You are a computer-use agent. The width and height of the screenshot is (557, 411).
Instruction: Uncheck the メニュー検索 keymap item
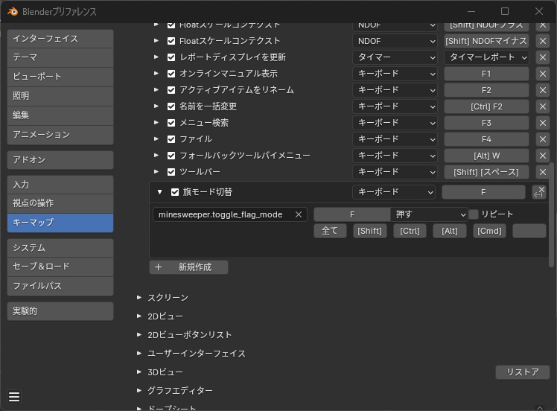pos(172,123)
